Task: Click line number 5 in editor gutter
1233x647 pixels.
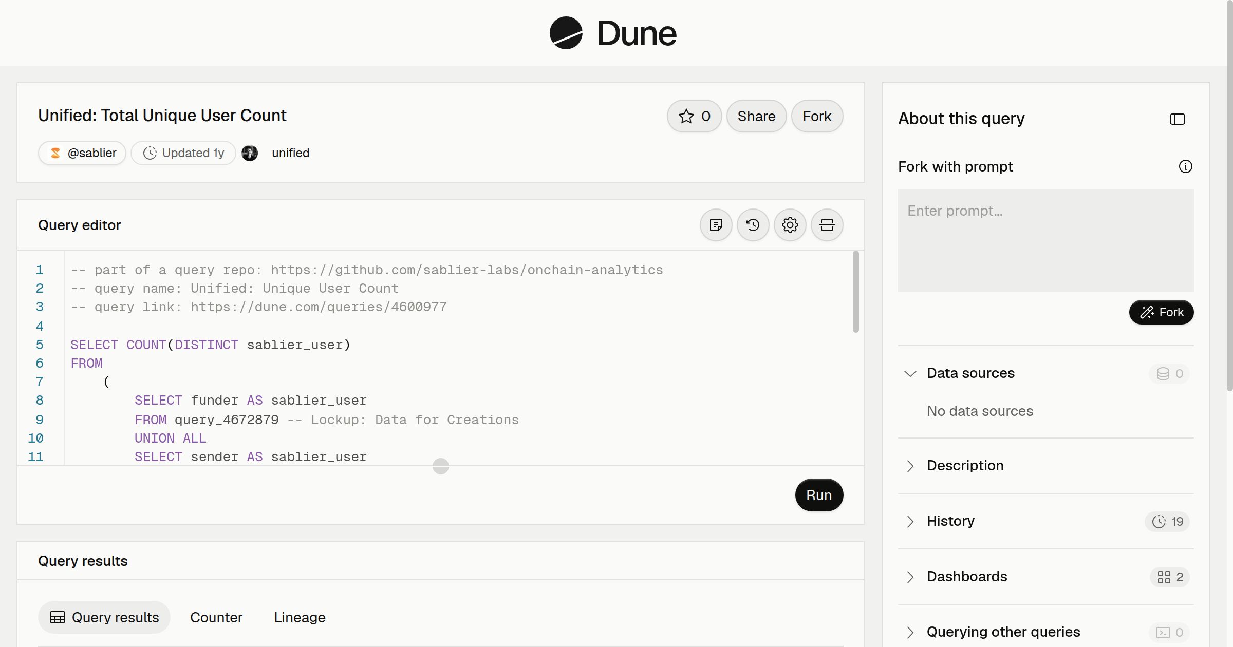Action: click(x=40, y=345)
